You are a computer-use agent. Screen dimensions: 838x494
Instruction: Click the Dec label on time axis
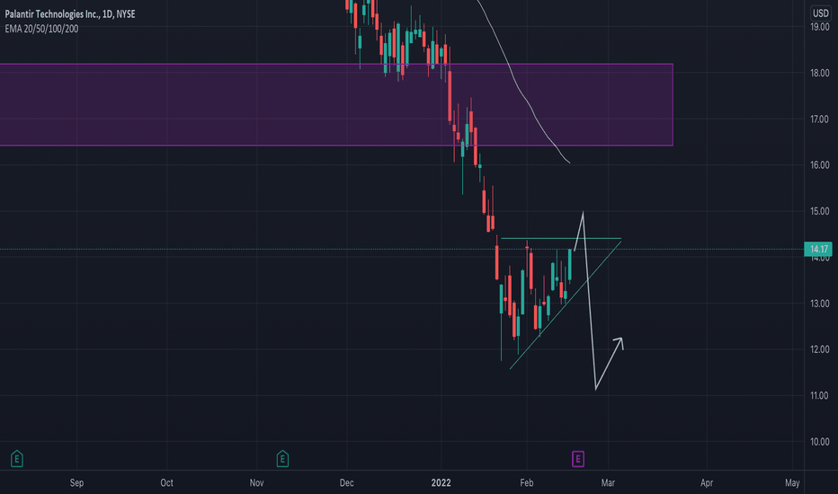click(346, 483)
